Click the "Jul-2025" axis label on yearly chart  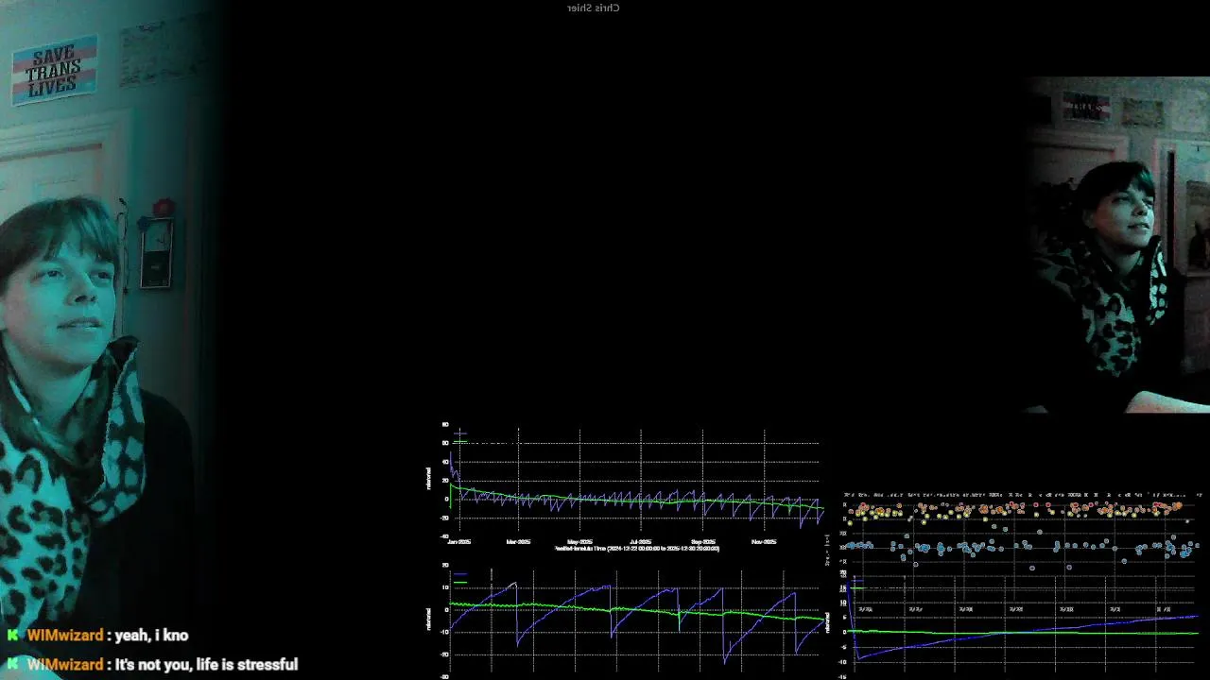pos(640,542)
